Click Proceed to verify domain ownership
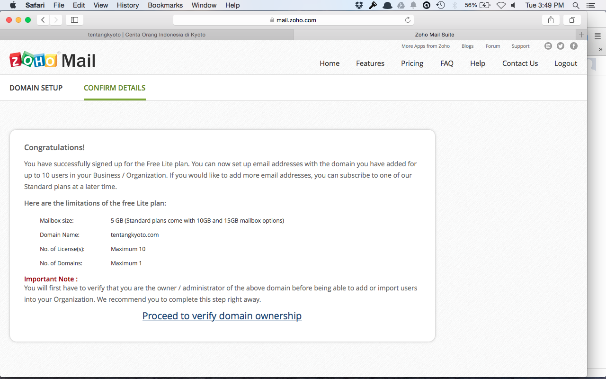Screen dimensions: 606x379 [222, 316]
